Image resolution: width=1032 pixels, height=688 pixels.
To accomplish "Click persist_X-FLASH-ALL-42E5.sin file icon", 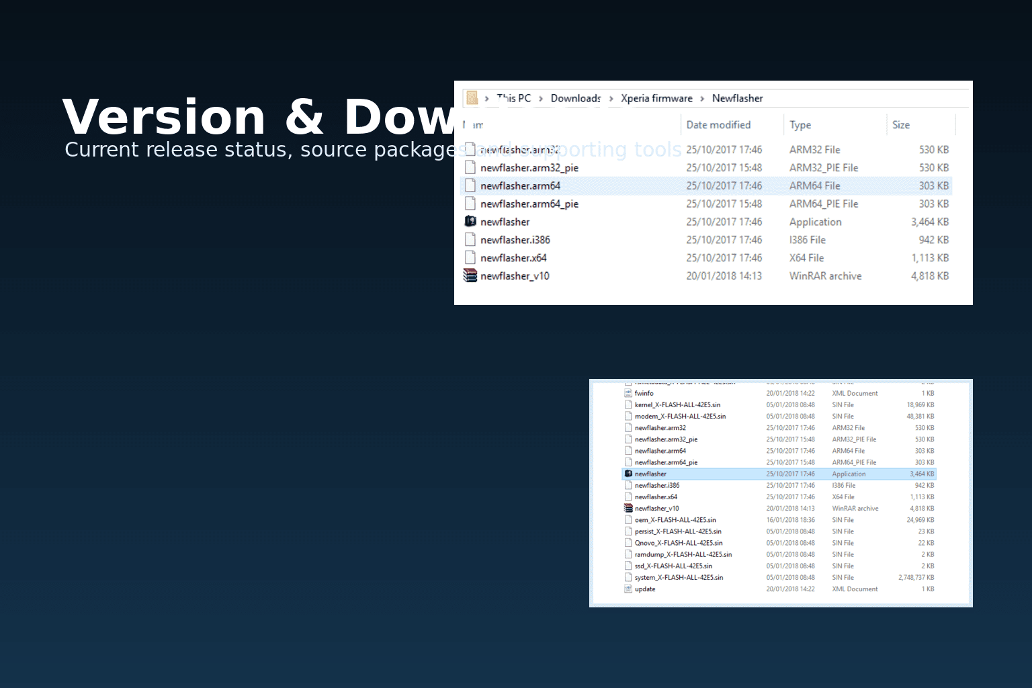I will coord(628,531).
